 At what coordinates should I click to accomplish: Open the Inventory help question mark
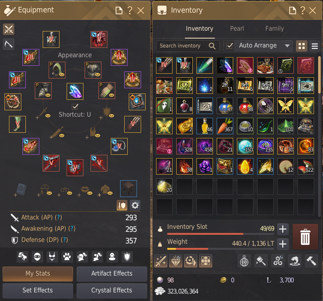point(302,10)
